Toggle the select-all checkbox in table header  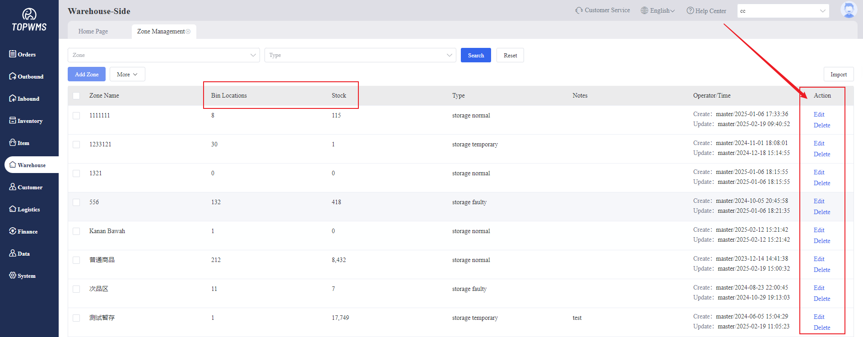coord(76,96)
